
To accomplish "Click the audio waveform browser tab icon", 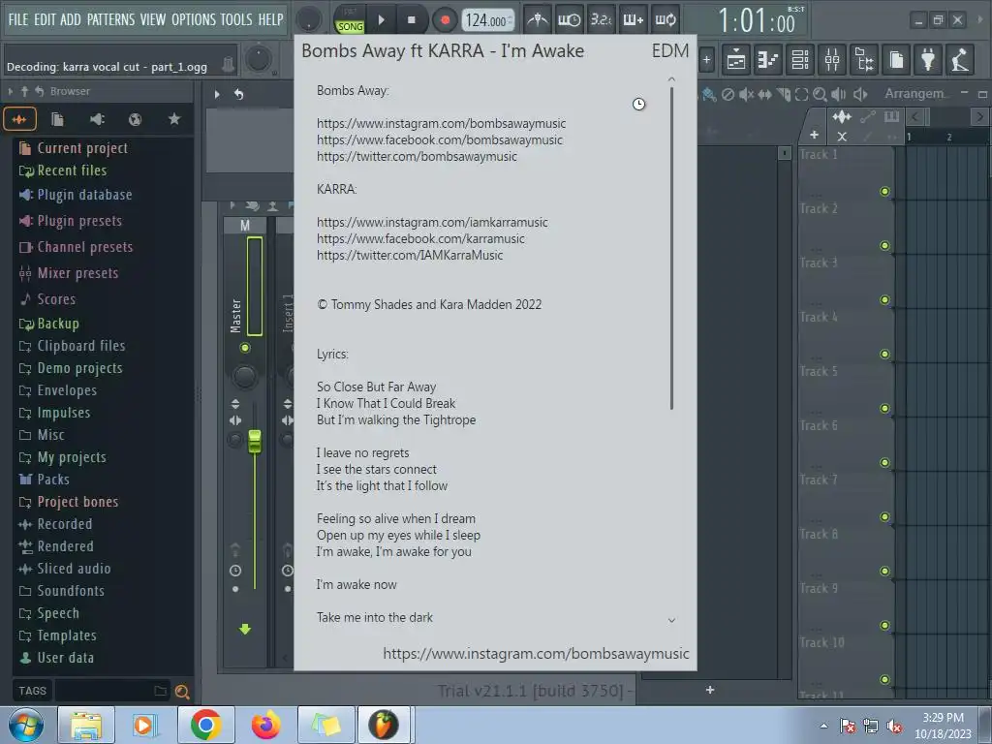I will pyautogui.click(x=19, y=119).
